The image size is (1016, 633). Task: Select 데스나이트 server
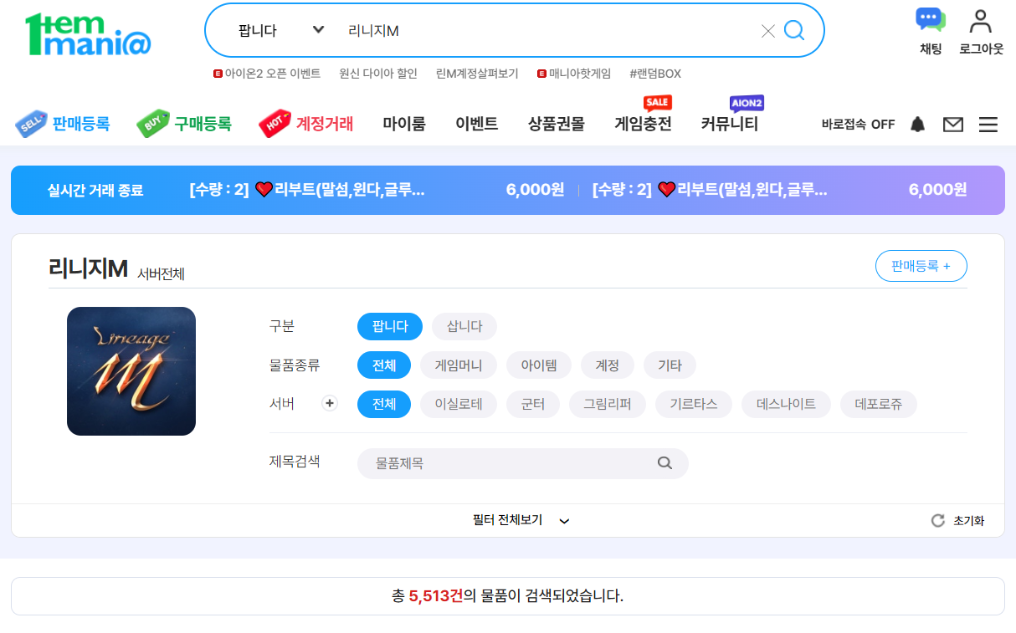coord(786,404)
